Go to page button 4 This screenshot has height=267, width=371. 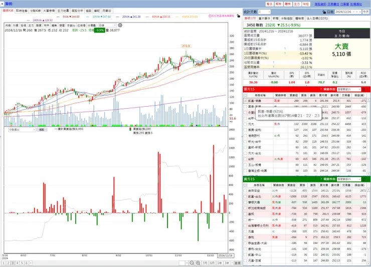tap(17, 263)
